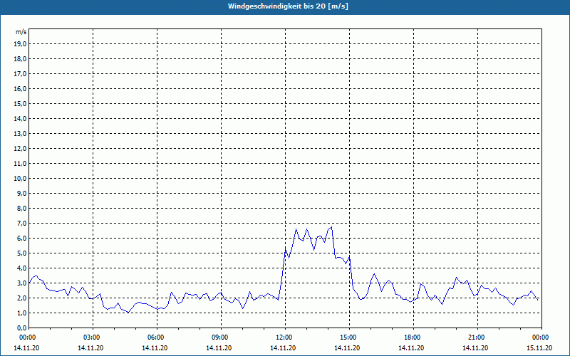Click the 2,0 y-axis label
Screen dimensions: 570x356
click(22, 298)
